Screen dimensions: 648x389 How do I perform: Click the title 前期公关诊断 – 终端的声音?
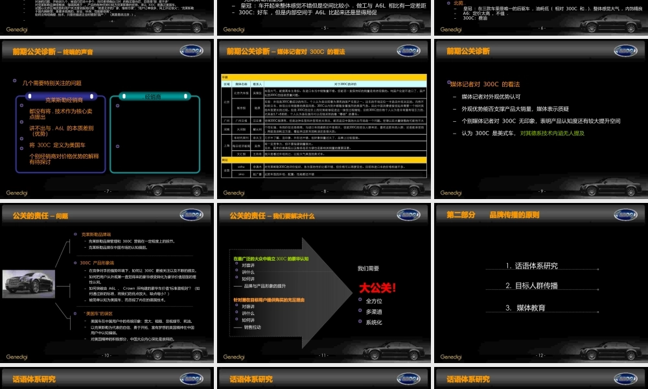click(53, 52)
